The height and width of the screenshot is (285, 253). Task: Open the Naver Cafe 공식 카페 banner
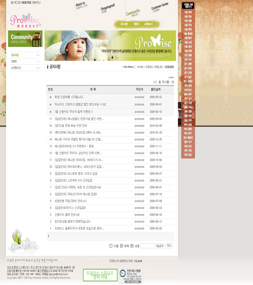tap(100, 275)
